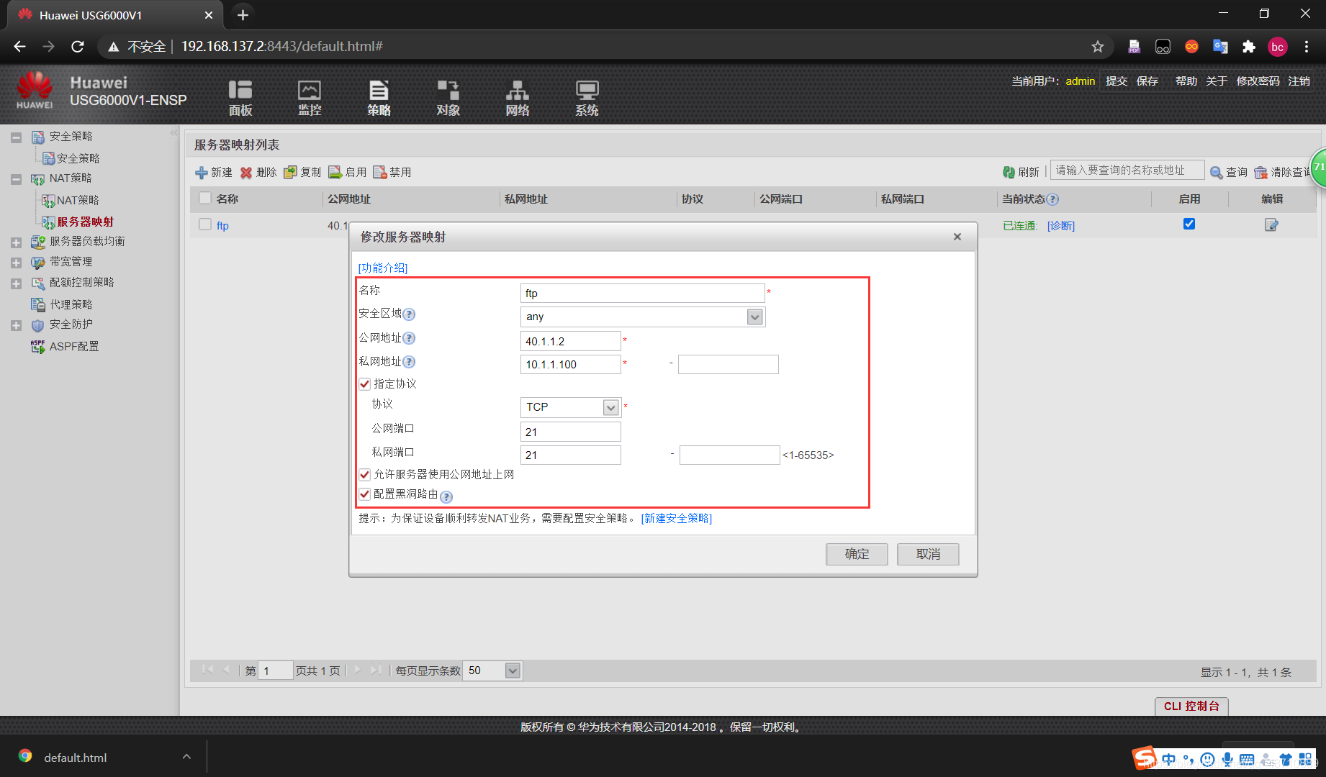Check the ftp row selection checkbox
Screen dimensions: 1326x777
tap(205, 224)
